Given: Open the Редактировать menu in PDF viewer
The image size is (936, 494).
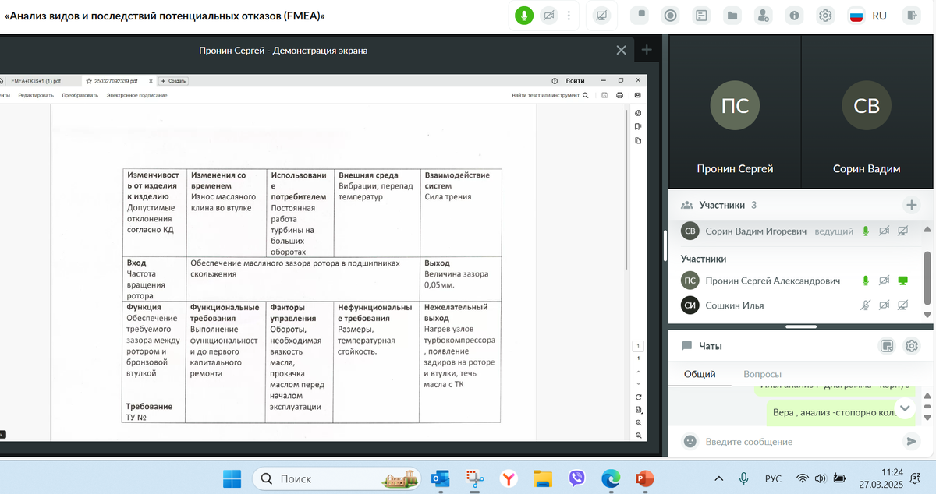Looking at the screenshot, I should coord(37,95).
